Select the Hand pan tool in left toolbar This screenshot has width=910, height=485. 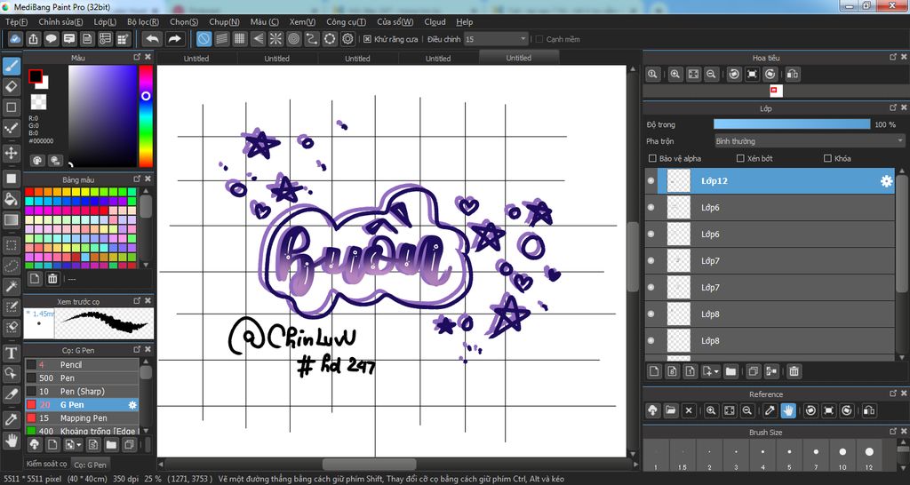tap(11, 441)
